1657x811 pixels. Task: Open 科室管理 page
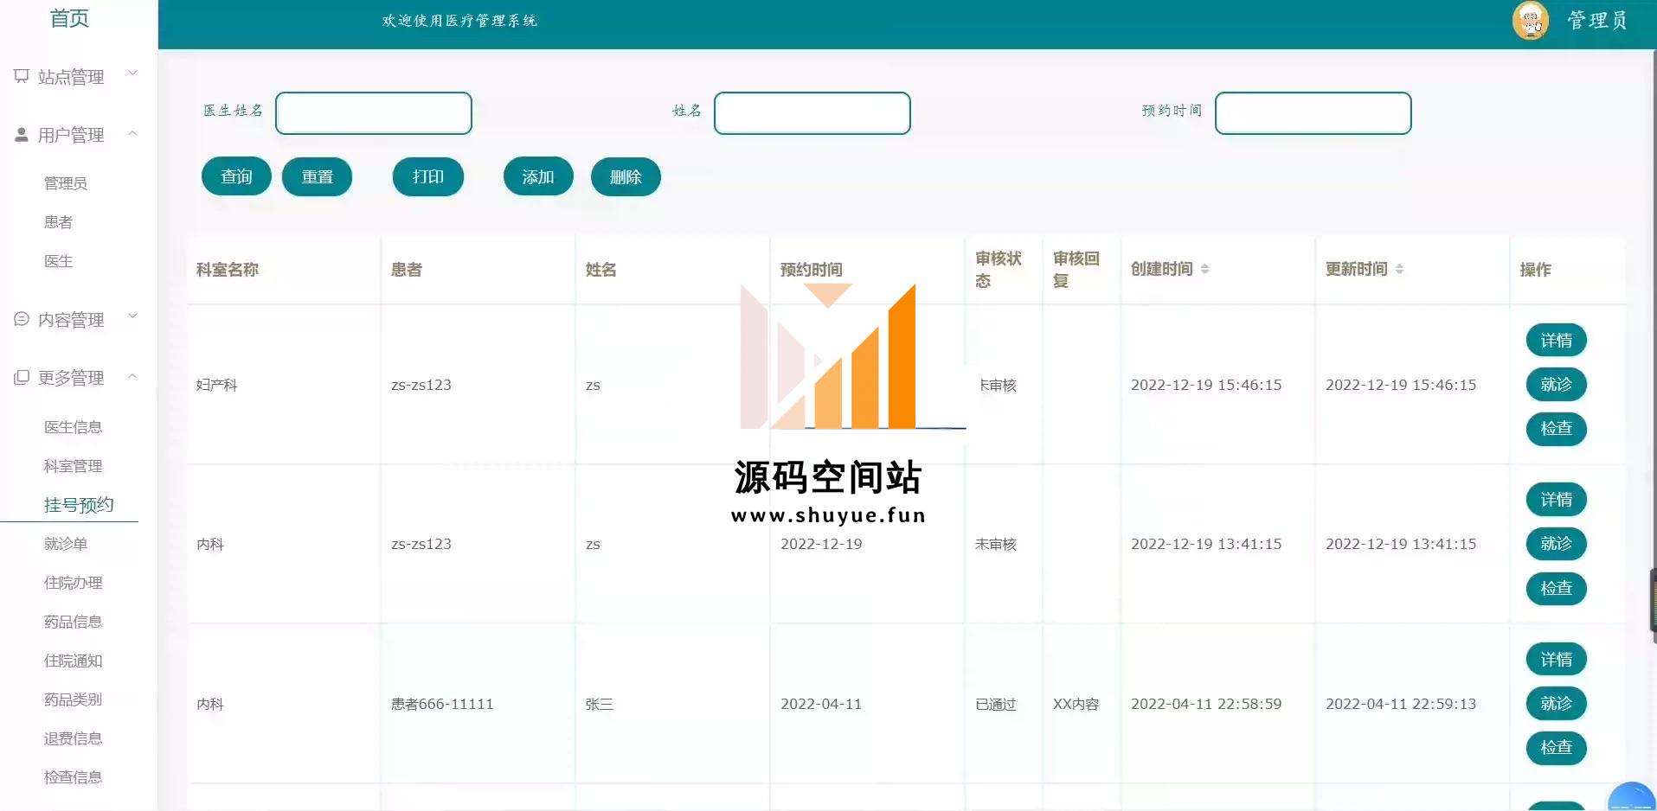(x=73, y=466)
